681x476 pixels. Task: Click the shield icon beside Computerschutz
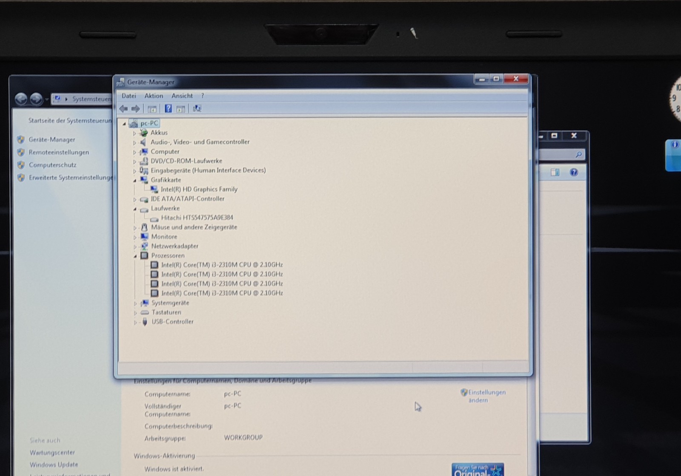[x=21, y=165]
